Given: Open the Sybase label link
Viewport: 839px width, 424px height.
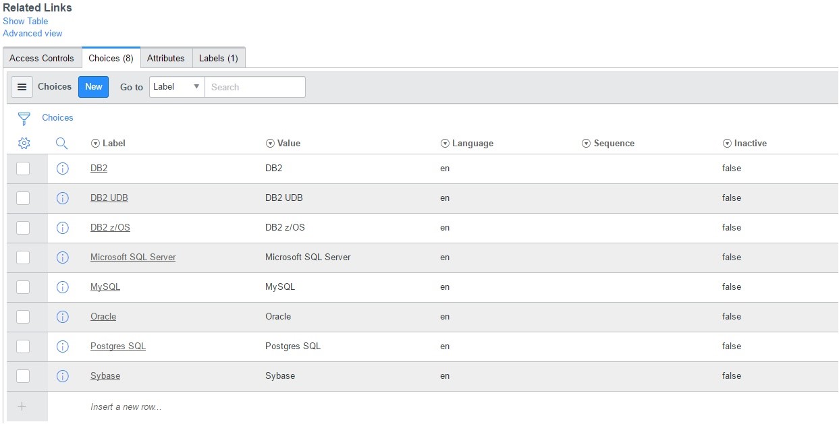Looking at the screenshot, I should click(105, 375).
